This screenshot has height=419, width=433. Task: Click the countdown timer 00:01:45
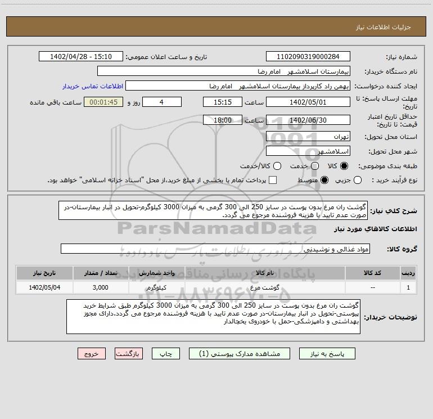click(x=103, y=102)
